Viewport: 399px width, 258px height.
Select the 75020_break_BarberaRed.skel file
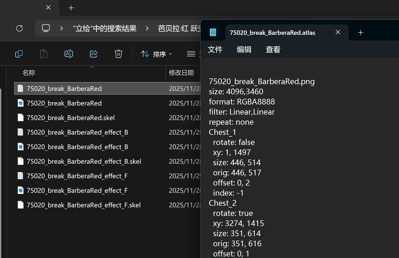71,118
